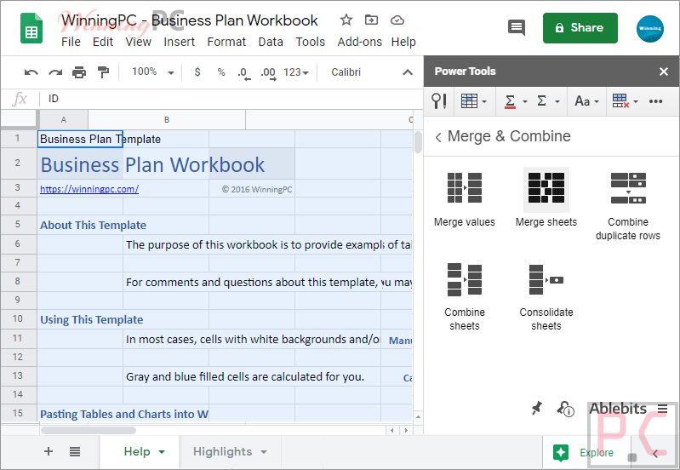Image resolution: width=680 pixels, height=470 pixels.
Task: Go back from Merge & Combine
Action: click(x=438, y=137)
